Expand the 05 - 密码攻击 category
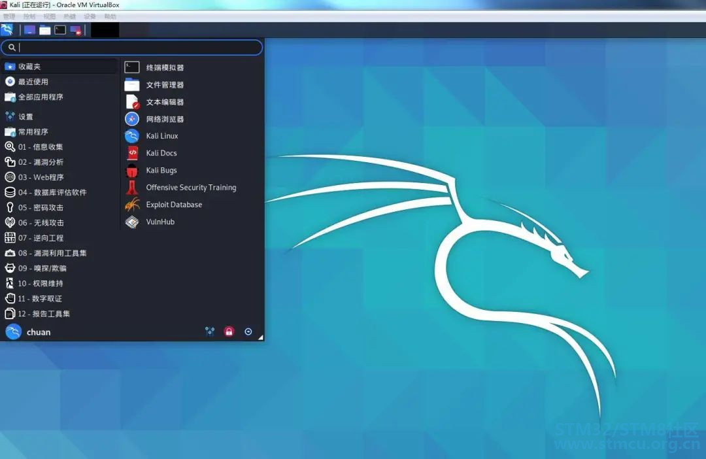Screen dimensions: 706x459 (x=41, y=207)
